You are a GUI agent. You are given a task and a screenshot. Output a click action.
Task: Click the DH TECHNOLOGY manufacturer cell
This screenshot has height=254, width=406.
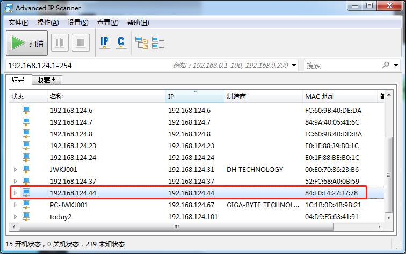click(255, 170)
